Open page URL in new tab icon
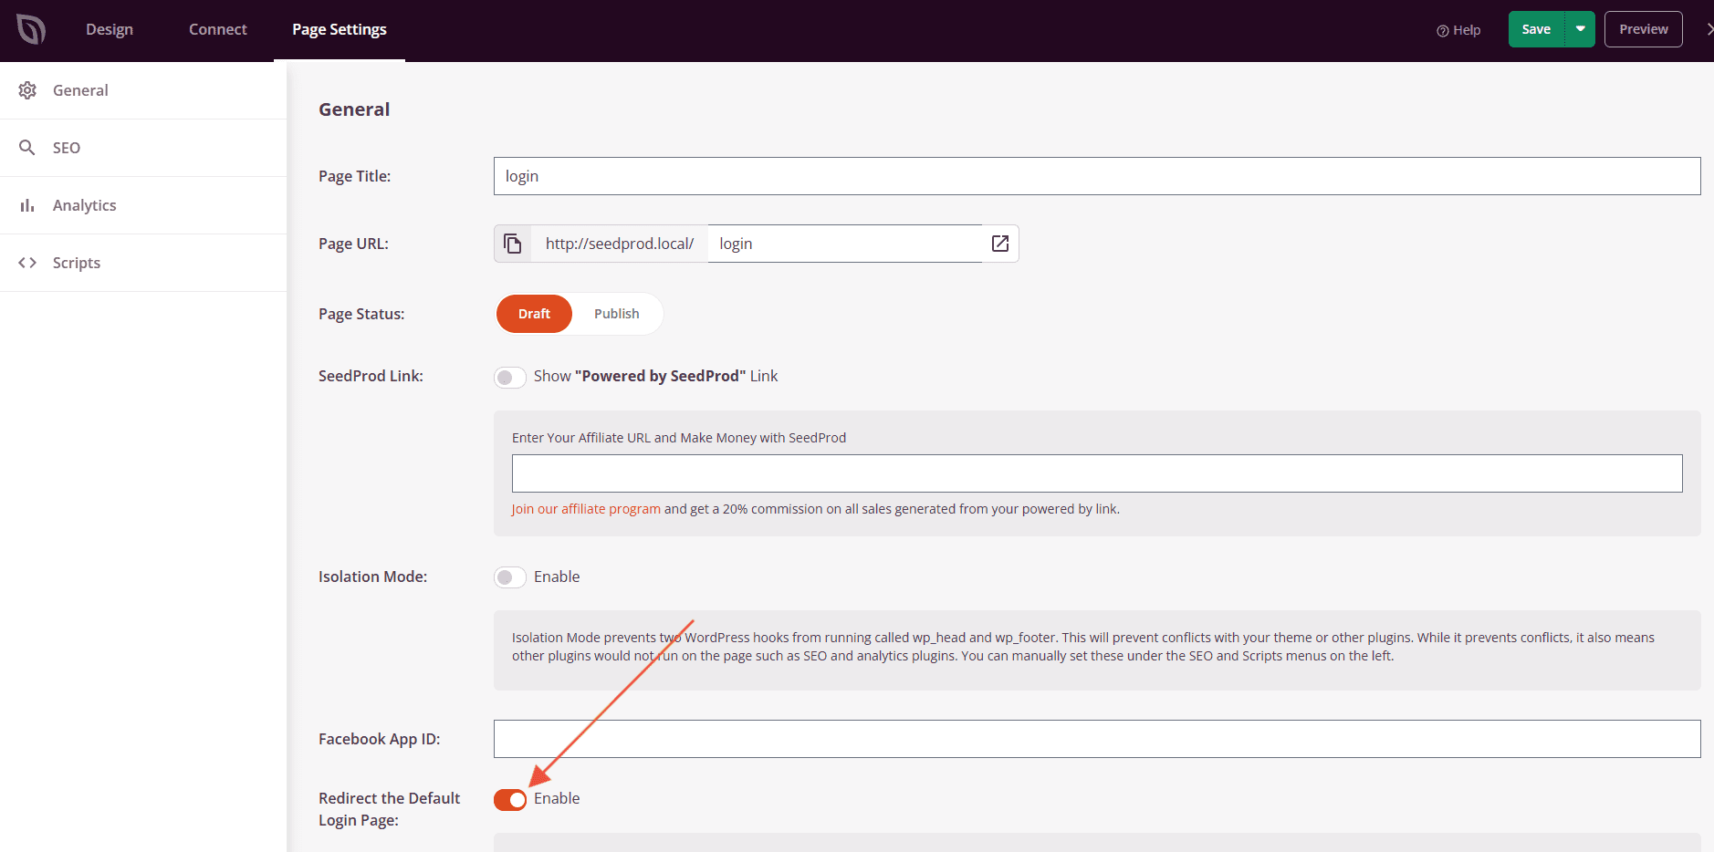This screenshot has height=852, width=1714. 1000,244
